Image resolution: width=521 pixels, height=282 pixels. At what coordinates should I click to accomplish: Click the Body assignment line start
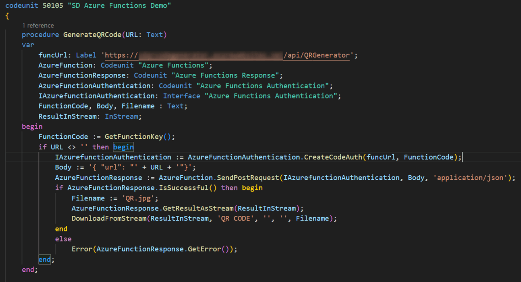click(x=63, y=167)
